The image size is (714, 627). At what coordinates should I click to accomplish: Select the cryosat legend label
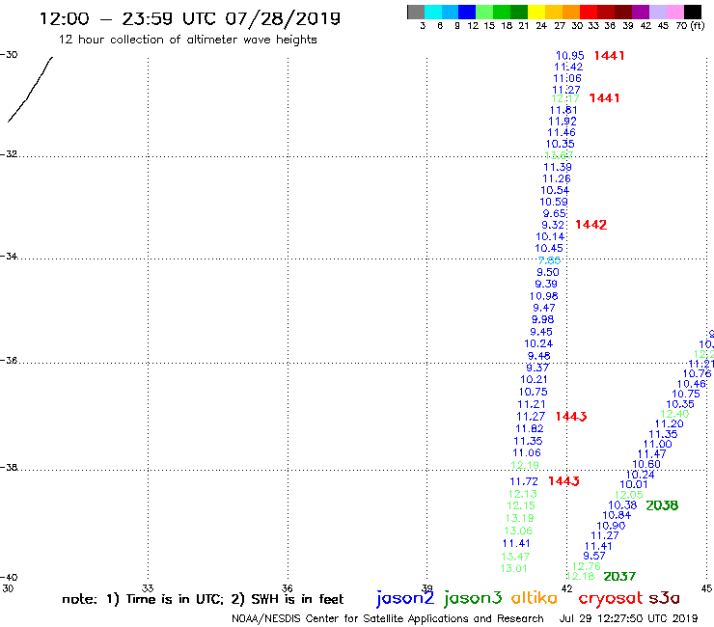(x=610, y=597)
